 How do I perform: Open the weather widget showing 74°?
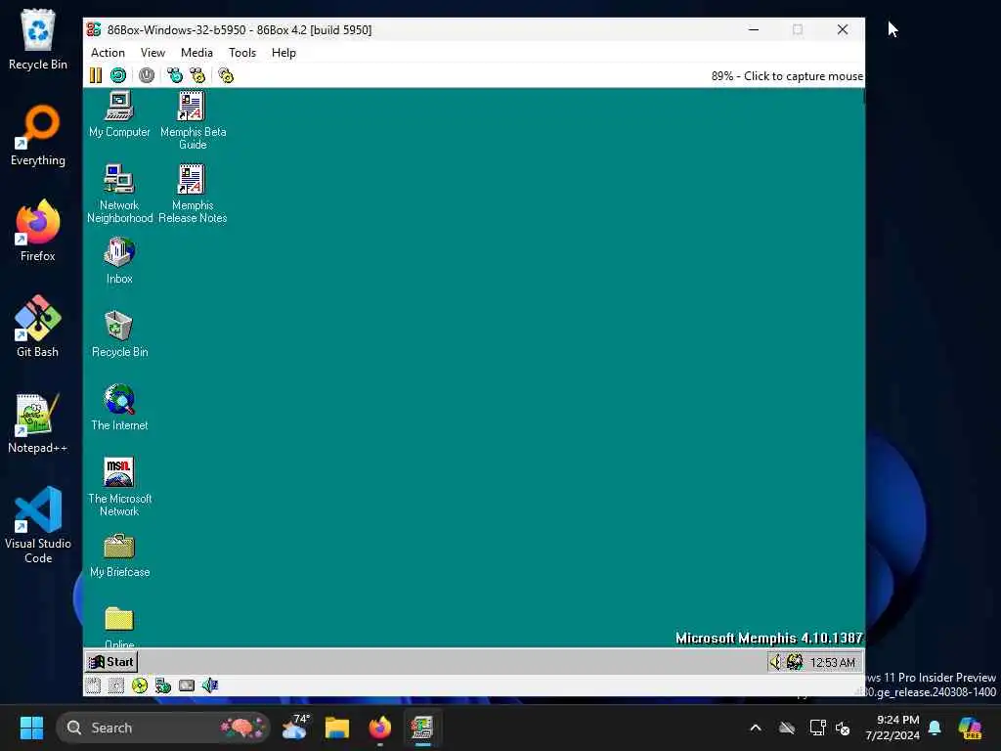pos(295,728)
